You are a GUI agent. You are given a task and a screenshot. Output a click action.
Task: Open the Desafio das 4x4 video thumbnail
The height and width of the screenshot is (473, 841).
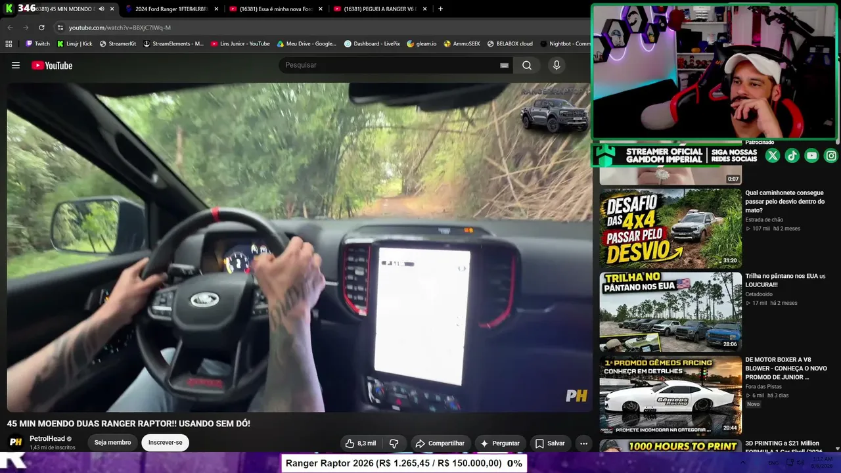coord(670,229)
